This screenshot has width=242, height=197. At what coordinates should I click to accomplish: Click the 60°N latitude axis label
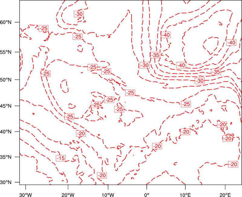click(6, 22)
